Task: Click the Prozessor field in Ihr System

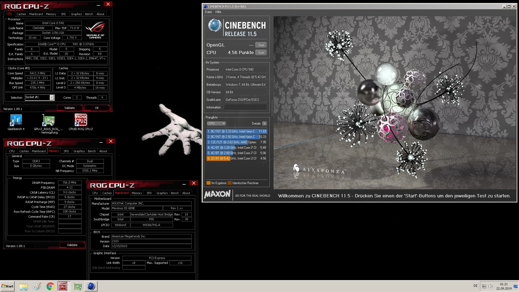Action: 245,69
